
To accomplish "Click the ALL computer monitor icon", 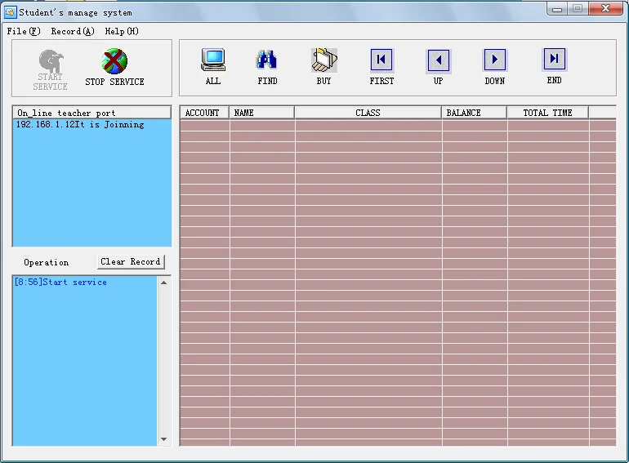I will point(213,60).
